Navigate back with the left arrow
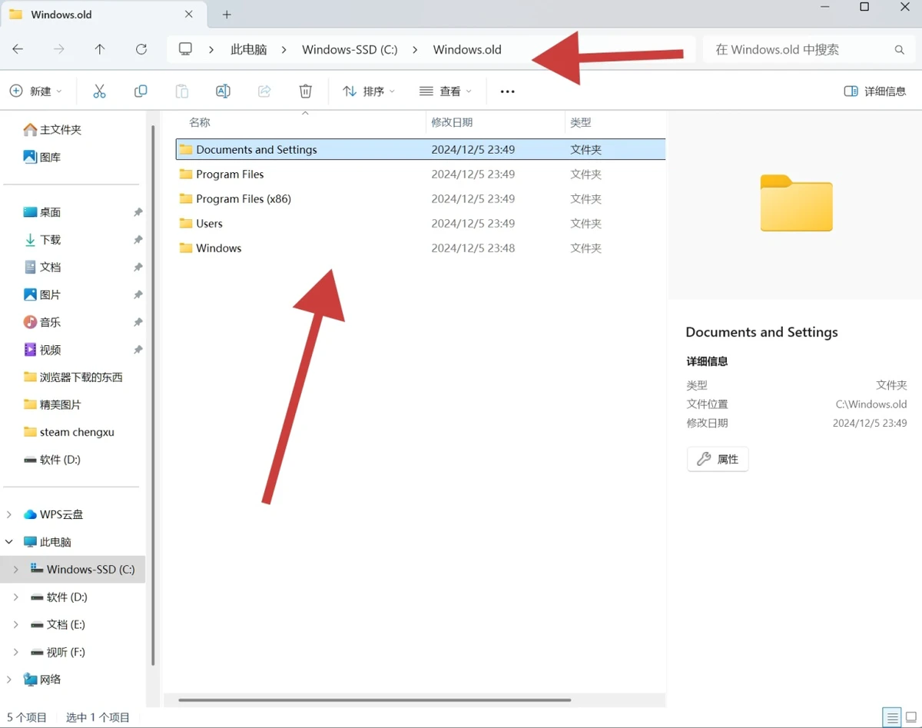This screenshot has height=728, width=922. click(18, 49)
